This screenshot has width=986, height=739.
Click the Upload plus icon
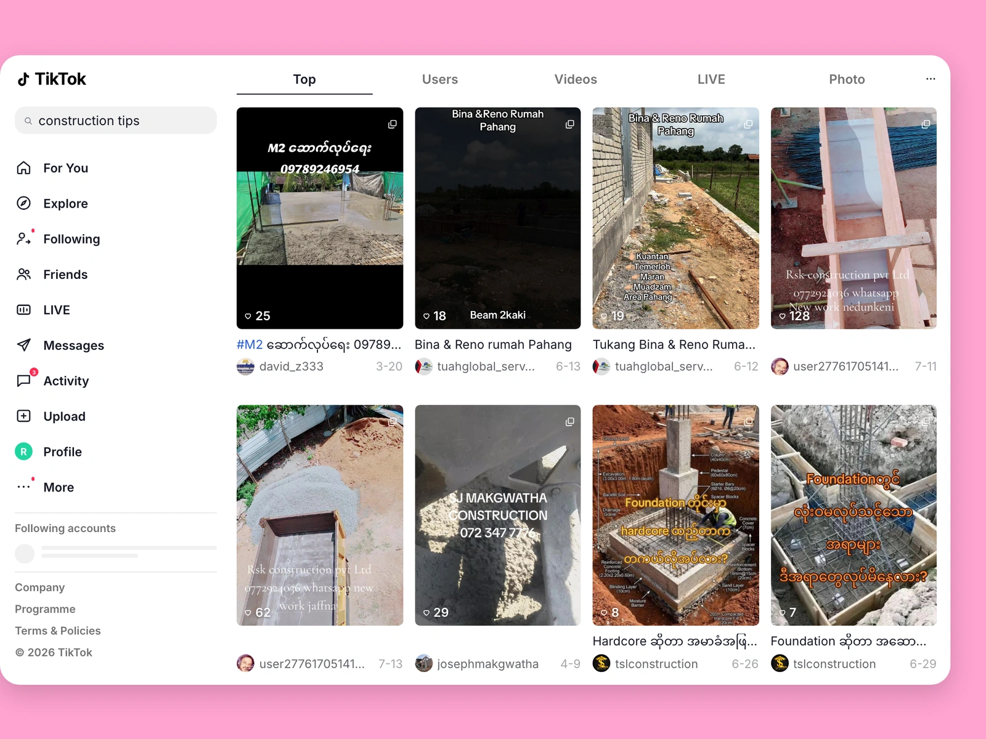click(24, 416)
